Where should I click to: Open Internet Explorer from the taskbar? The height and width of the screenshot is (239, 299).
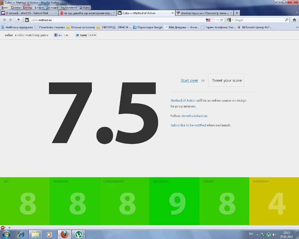[x=21, y=234]
